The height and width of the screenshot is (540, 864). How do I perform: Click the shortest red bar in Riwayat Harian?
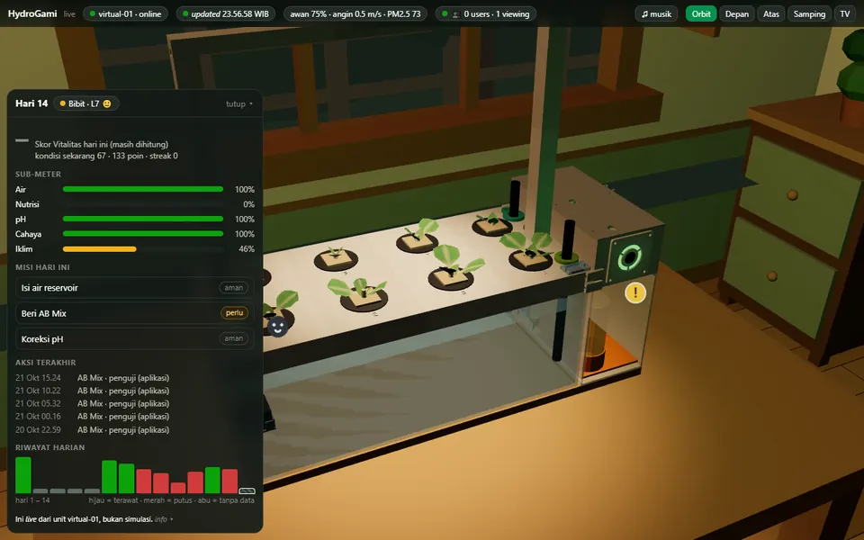point(178,488)
